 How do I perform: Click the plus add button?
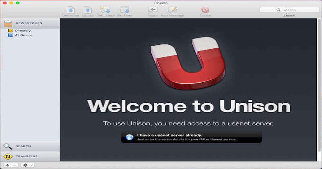[x=7, y=165]
